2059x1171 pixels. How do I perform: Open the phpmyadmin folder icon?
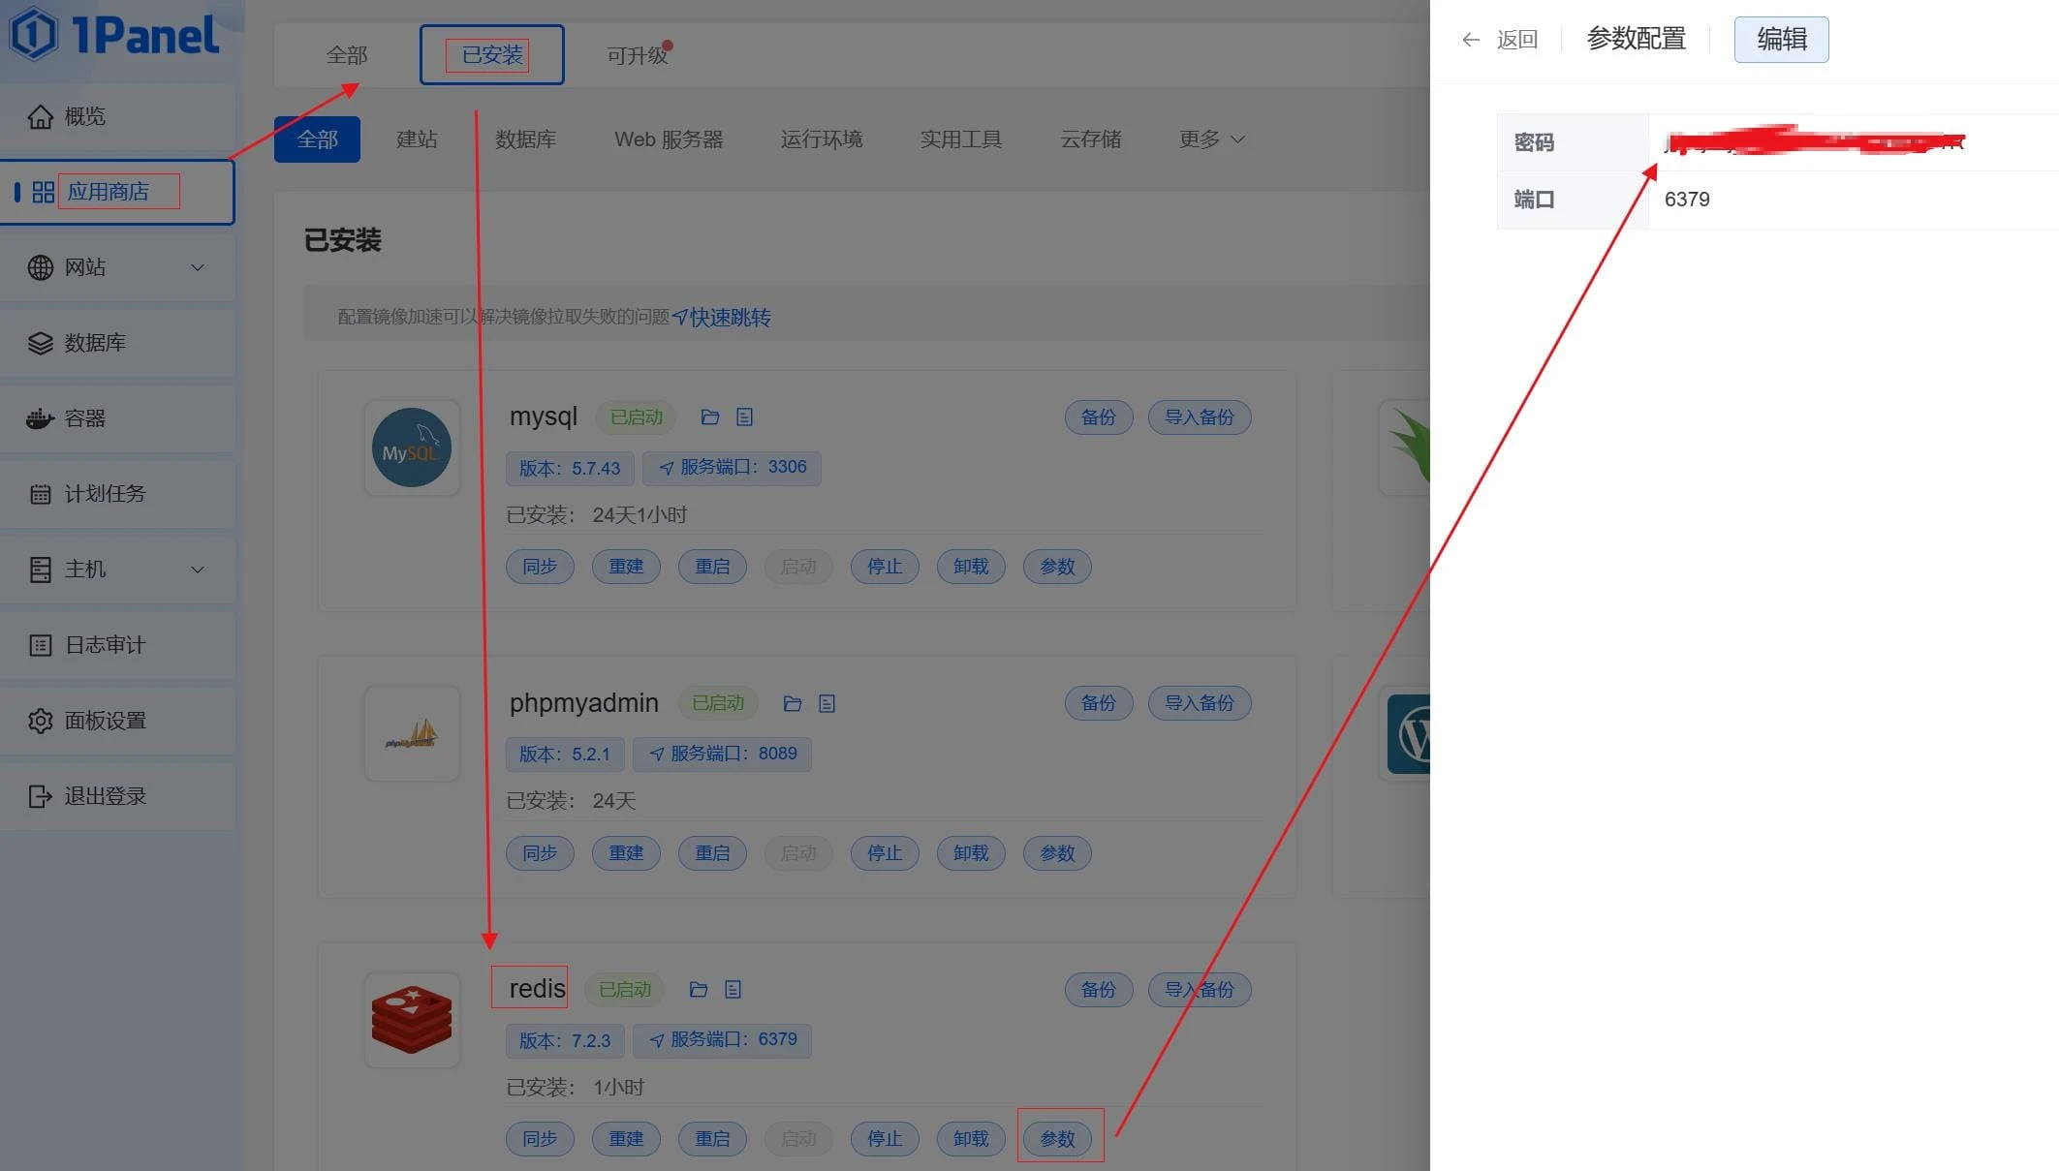pyautogui.click(x=793, y=704)
